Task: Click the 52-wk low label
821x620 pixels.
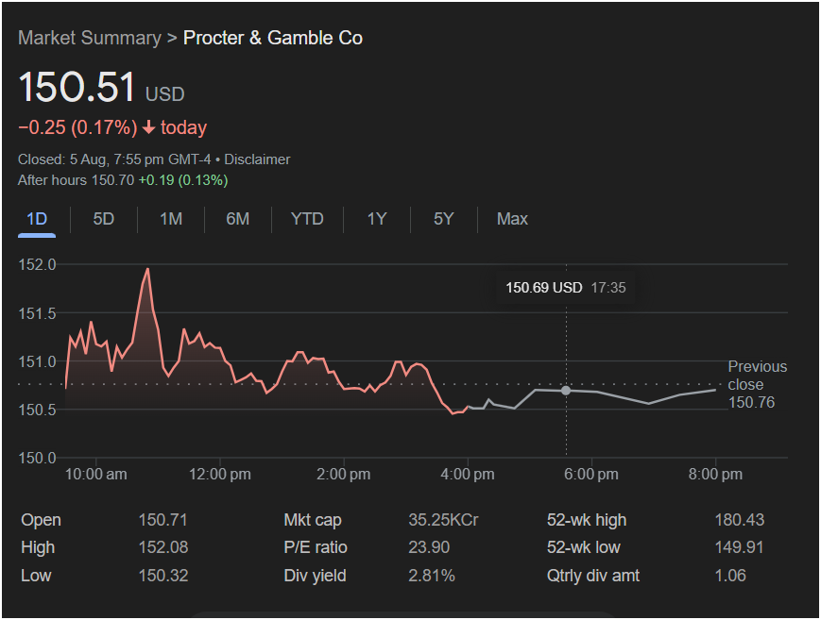Action: click(583, 547)
